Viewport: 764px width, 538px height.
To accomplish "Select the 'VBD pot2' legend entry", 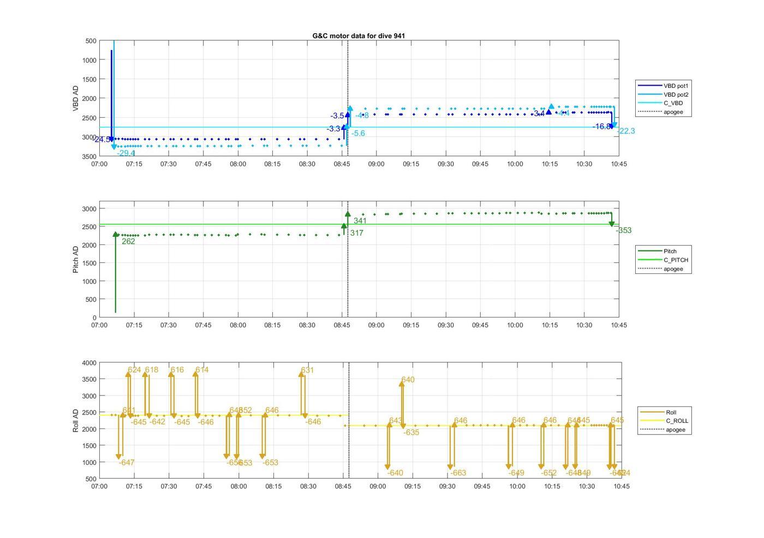I will click(x=664, y=94).
